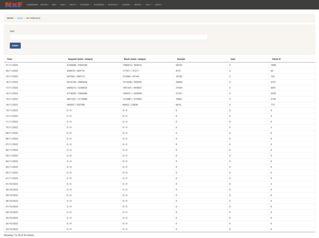319x238 pixels.
Task: Expand the Logging menu
Action: 127,5
